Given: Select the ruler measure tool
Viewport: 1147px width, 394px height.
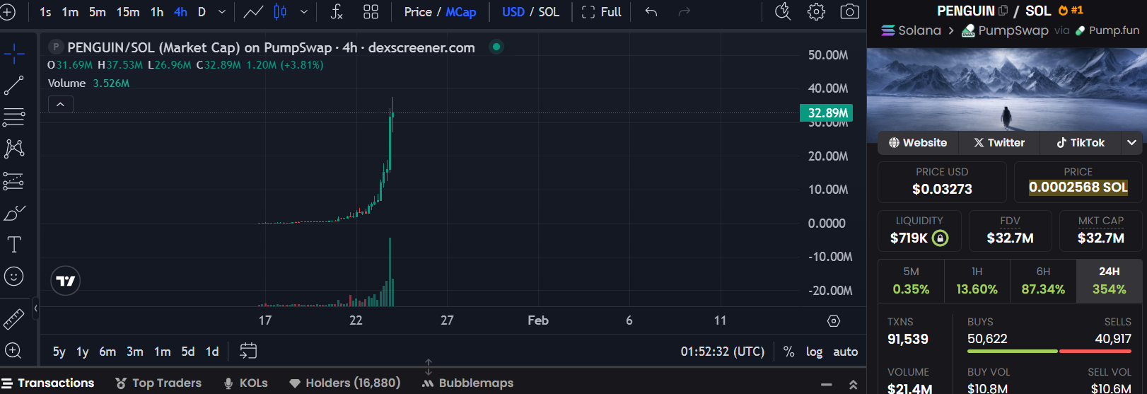Looking at the screenshot, I should tap(14, 319).
